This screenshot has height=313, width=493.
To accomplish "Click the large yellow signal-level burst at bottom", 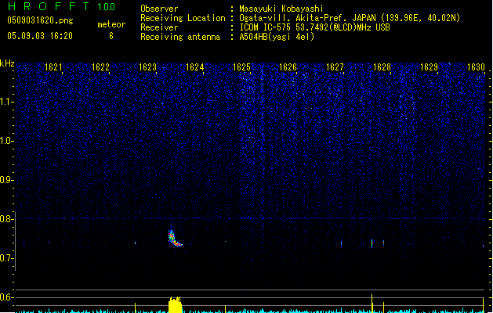I will pos(175,304).
